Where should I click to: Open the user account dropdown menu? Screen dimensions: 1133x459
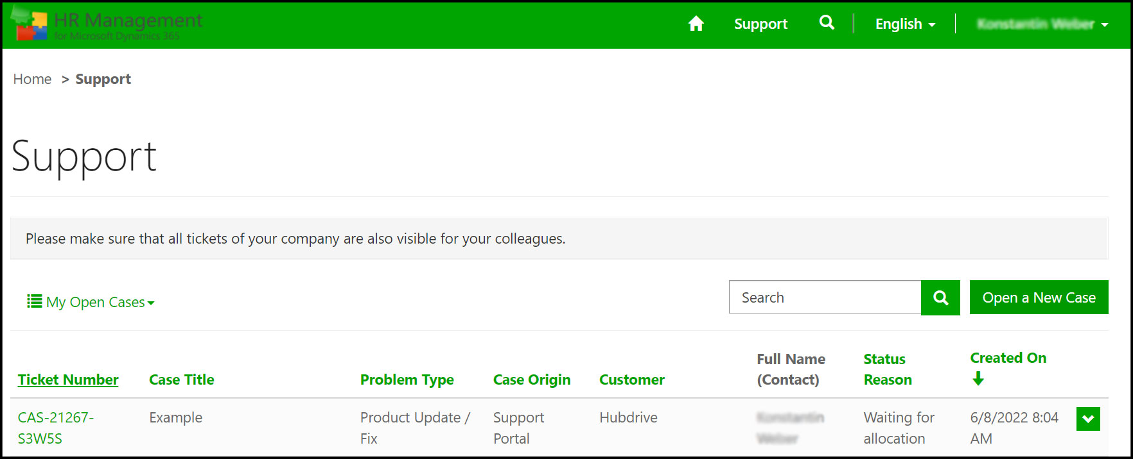1042,24
